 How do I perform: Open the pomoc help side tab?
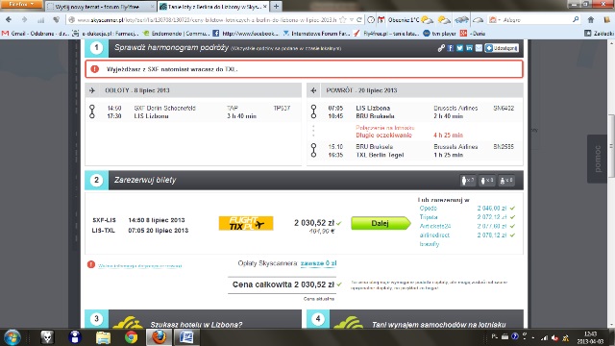pyautogui.click(x=598, y=159)
